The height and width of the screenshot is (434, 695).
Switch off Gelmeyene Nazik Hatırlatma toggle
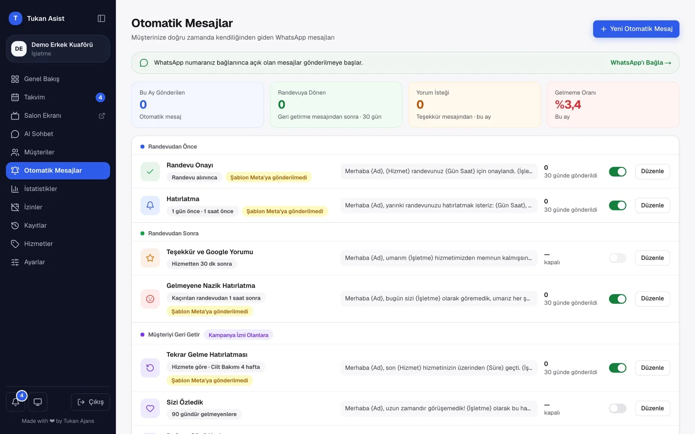[x=617, y=299]
